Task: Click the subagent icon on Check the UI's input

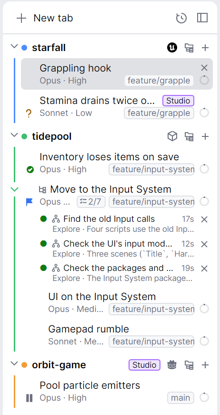Action: point(56,244)
